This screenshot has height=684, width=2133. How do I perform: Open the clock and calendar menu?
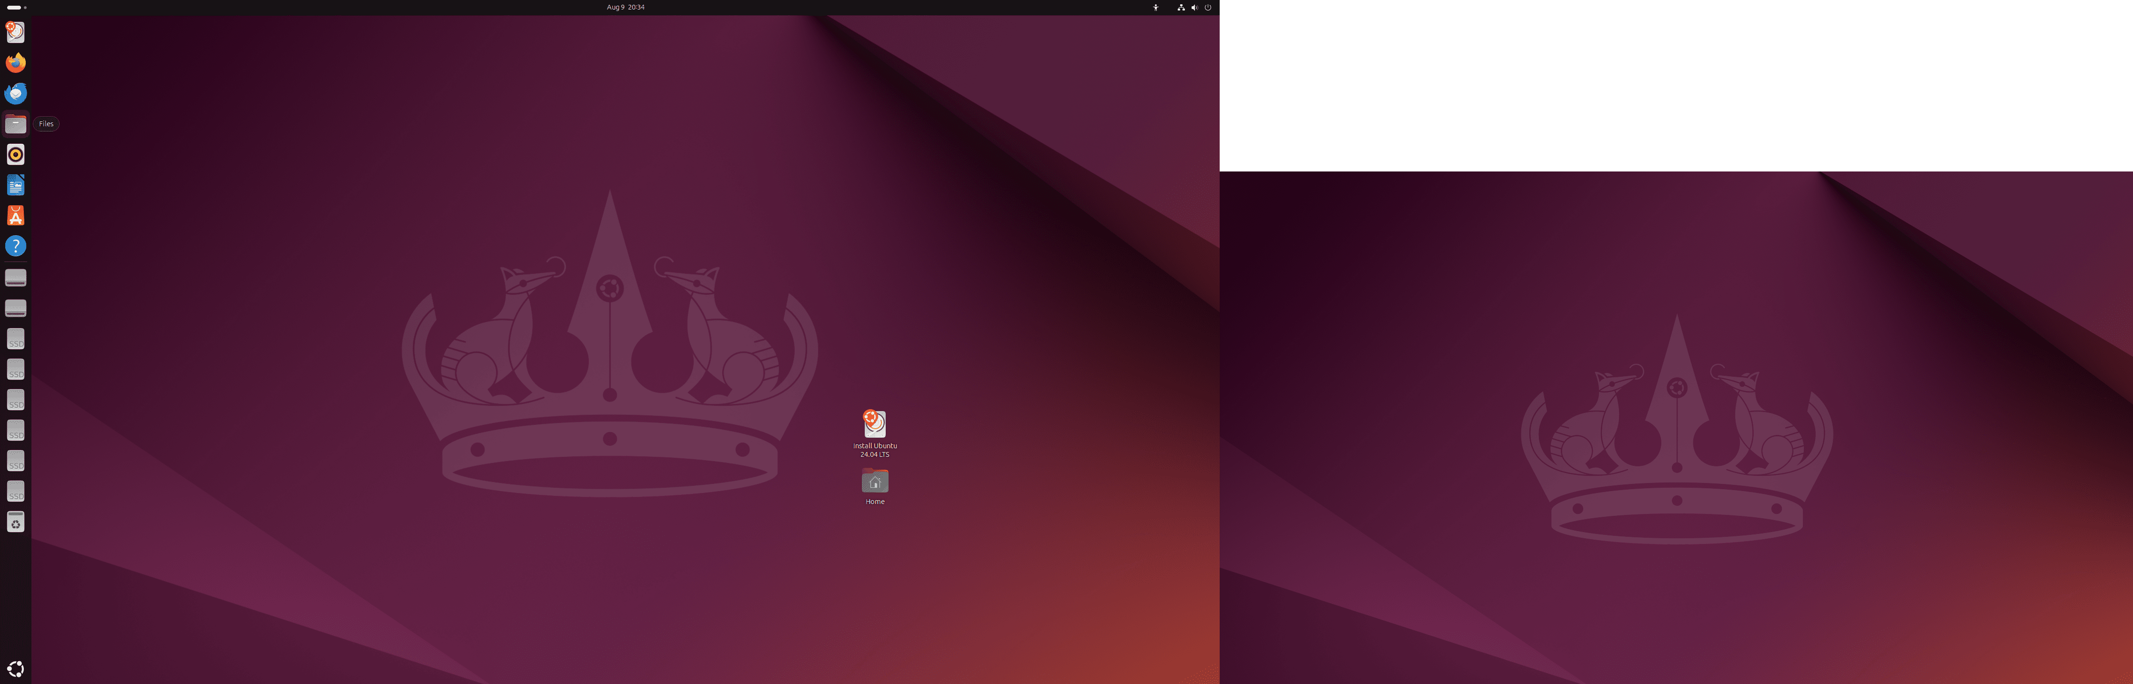625,8
